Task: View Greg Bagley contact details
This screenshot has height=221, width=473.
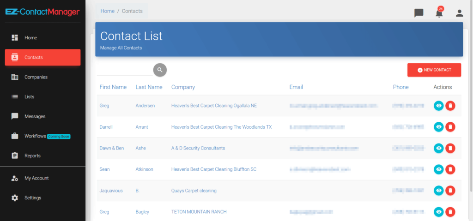Action: (x=439, y=212)
